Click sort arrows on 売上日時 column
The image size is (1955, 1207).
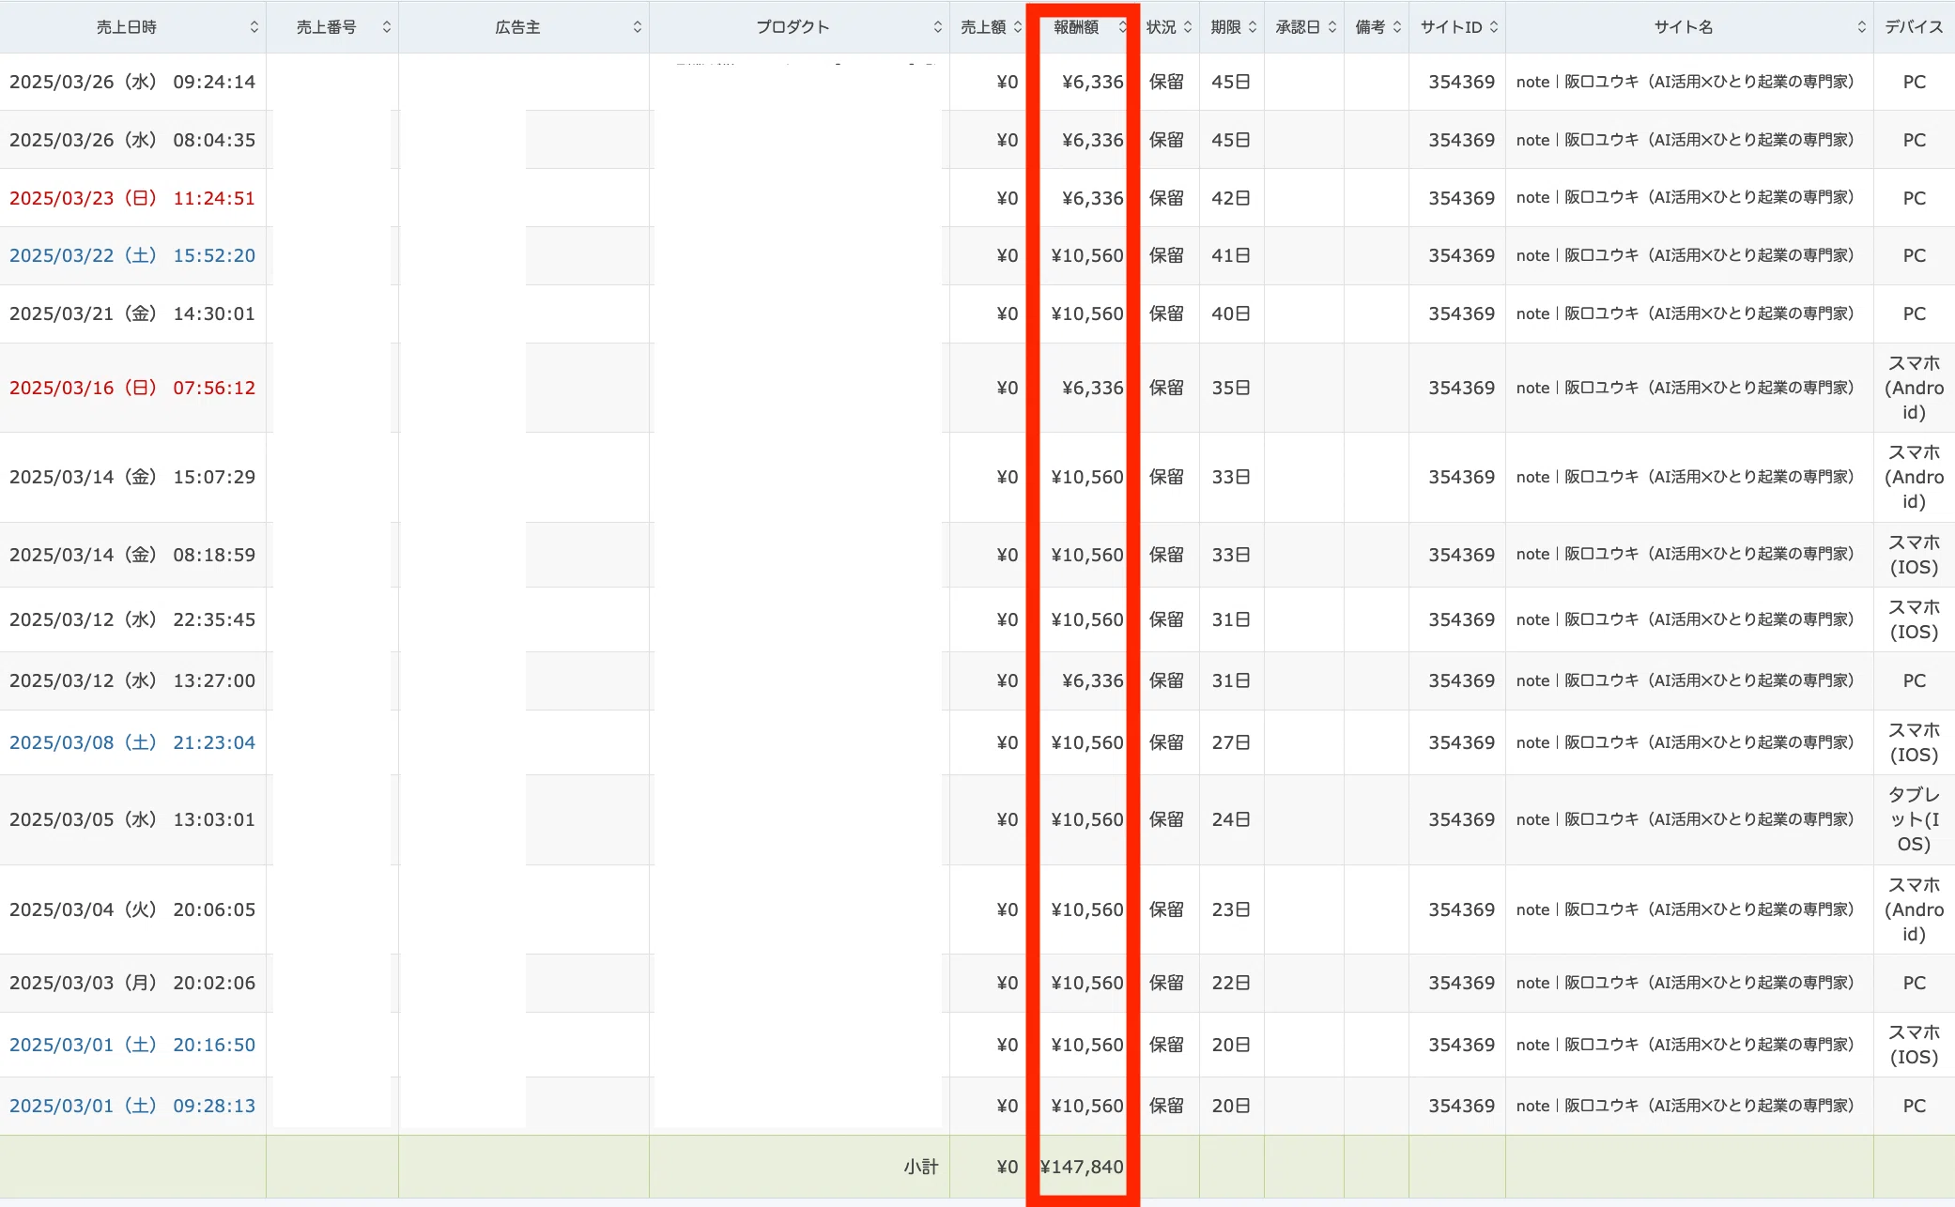(x=254, y=27)
